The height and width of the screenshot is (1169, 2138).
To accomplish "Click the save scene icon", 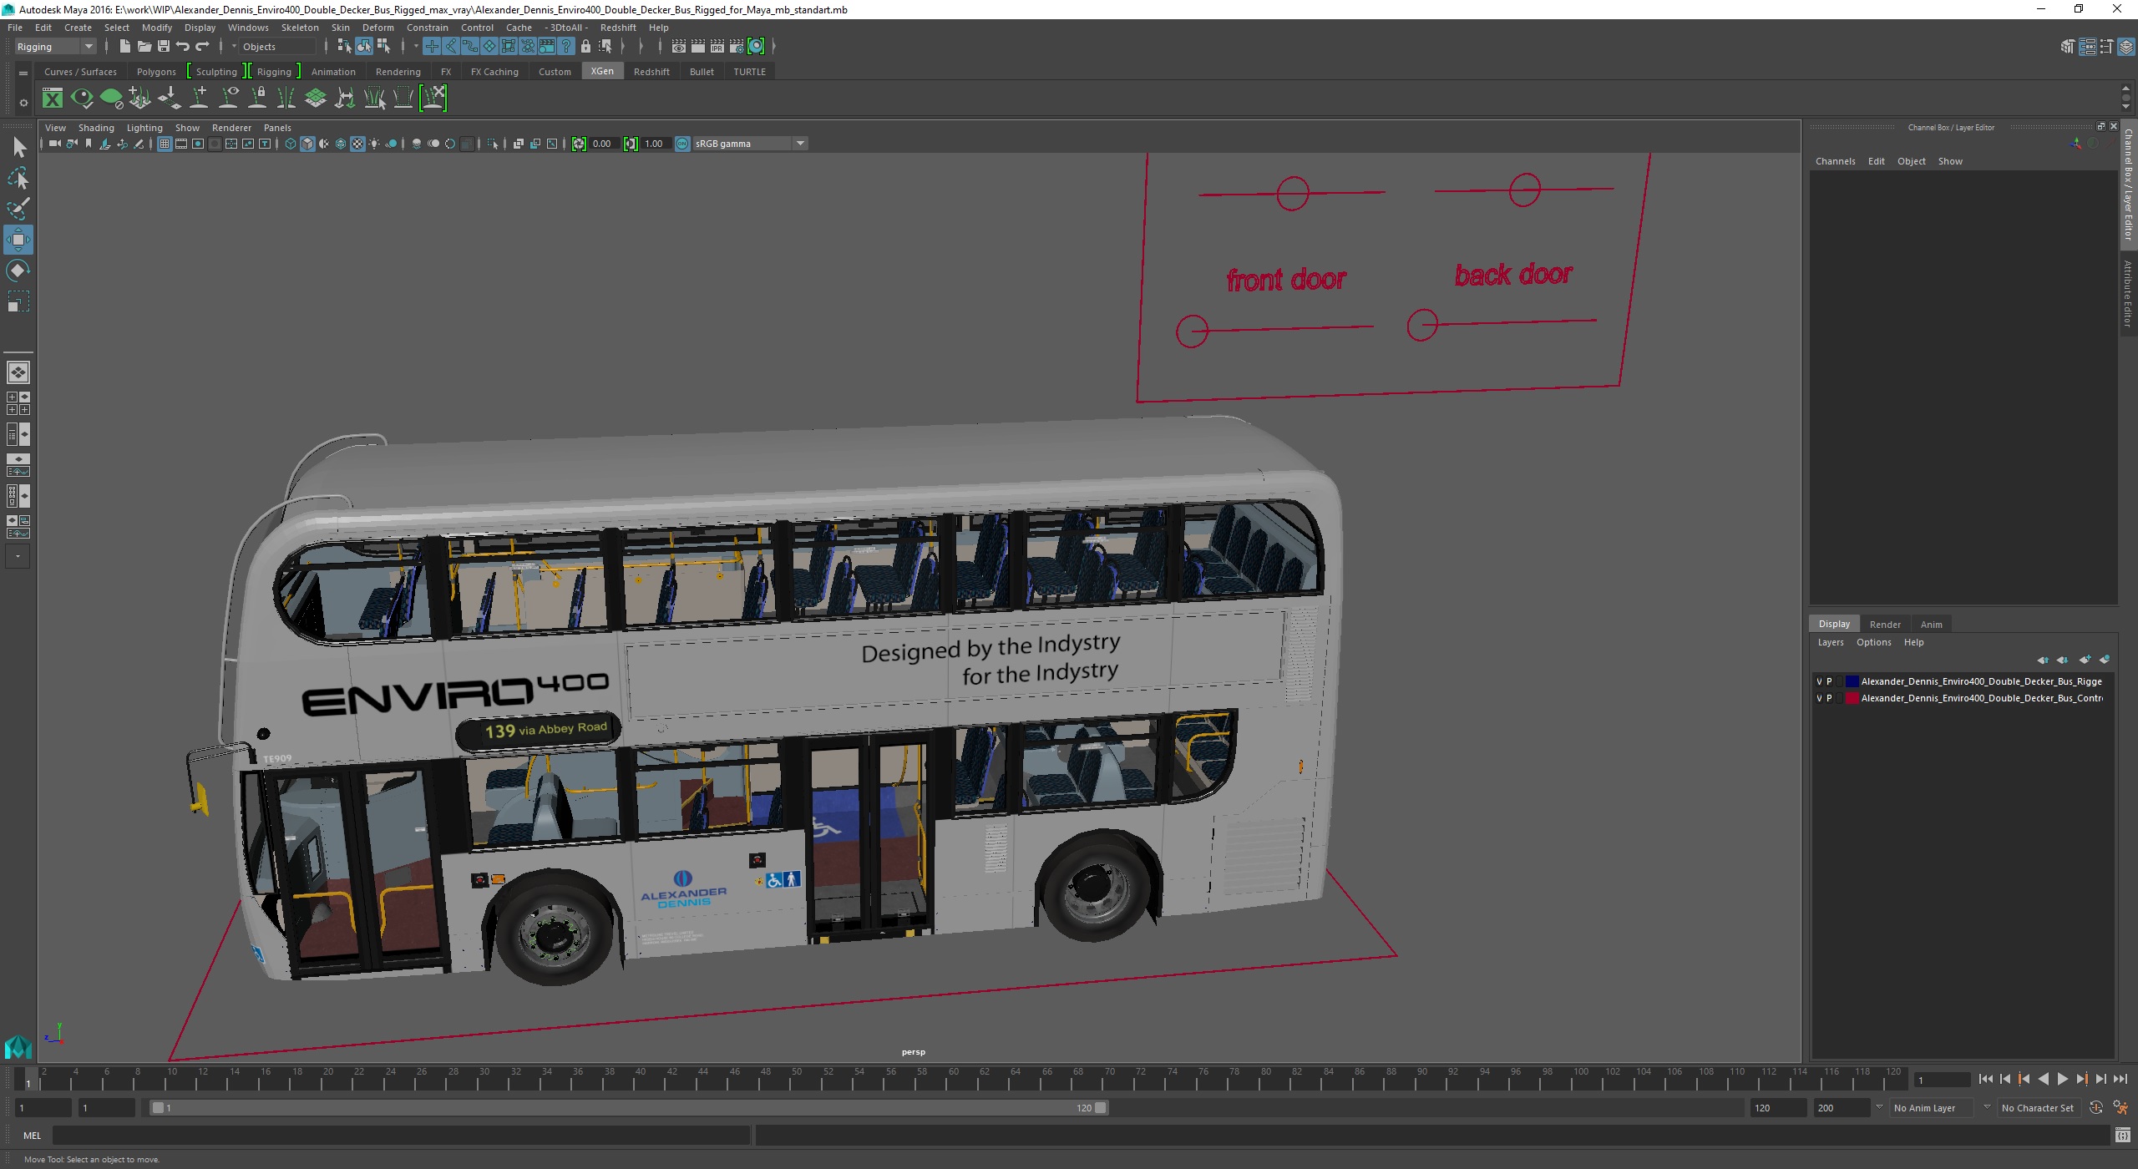I will (164, 47).
